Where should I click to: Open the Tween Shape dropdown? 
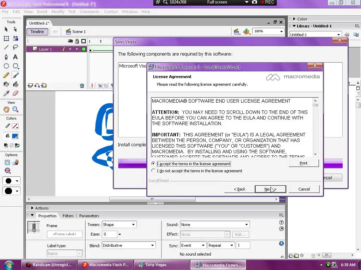click(x=133, y=225)
